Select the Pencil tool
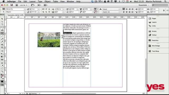This screenshot has width=169, height=95. point(2,42)
